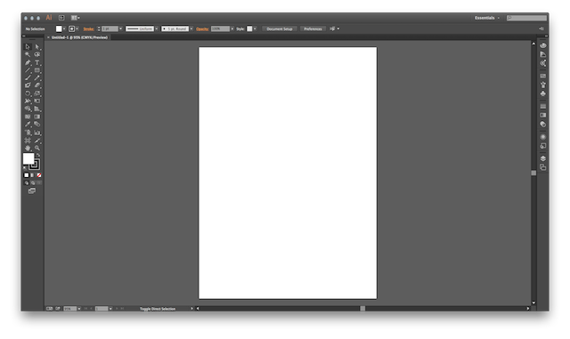Select the Slice tool
This screenshot has height=339, width=570.
point(37,141)
